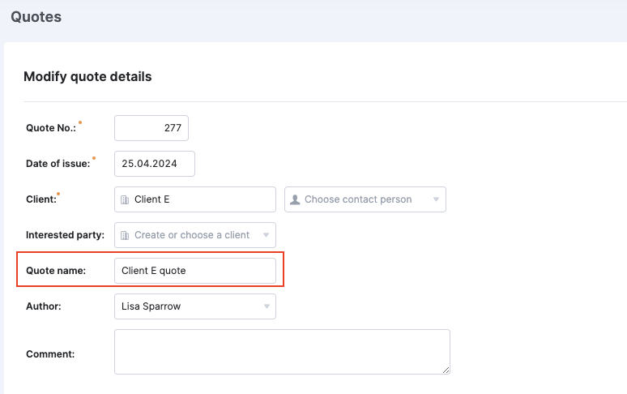Click the Modify quote details heading

[87, 76]
